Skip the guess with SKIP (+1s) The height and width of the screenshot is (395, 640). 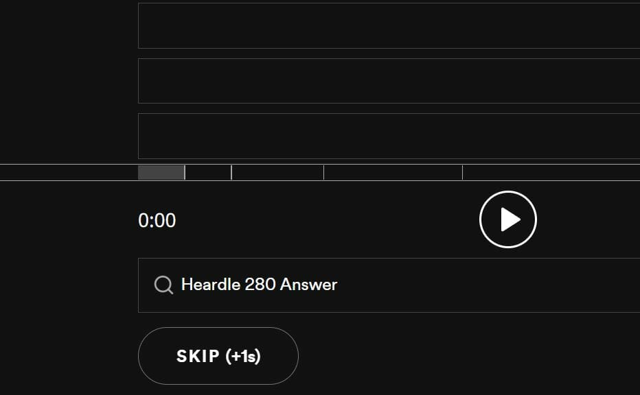pyautogui.click(x=218, y=356)
